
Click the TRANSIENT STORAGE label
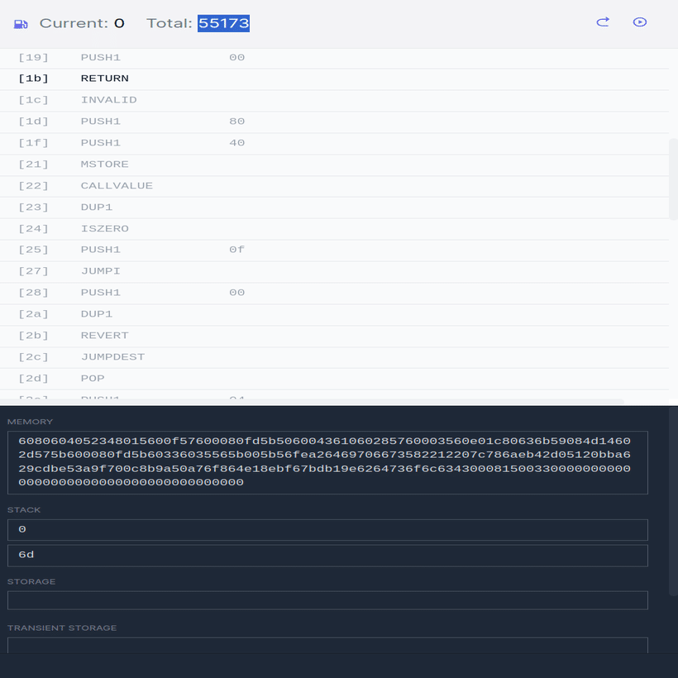click(x=62, y=628)
